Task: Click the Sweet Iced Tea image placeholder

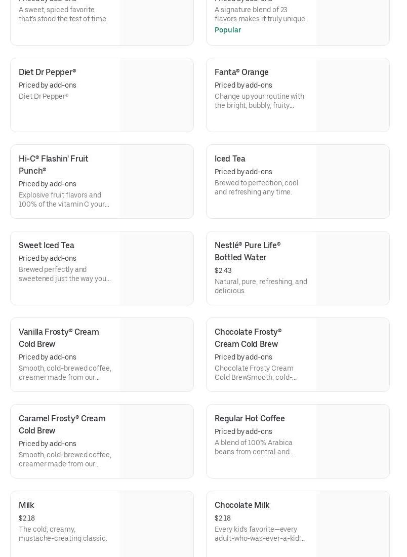Action: [157, 268]
